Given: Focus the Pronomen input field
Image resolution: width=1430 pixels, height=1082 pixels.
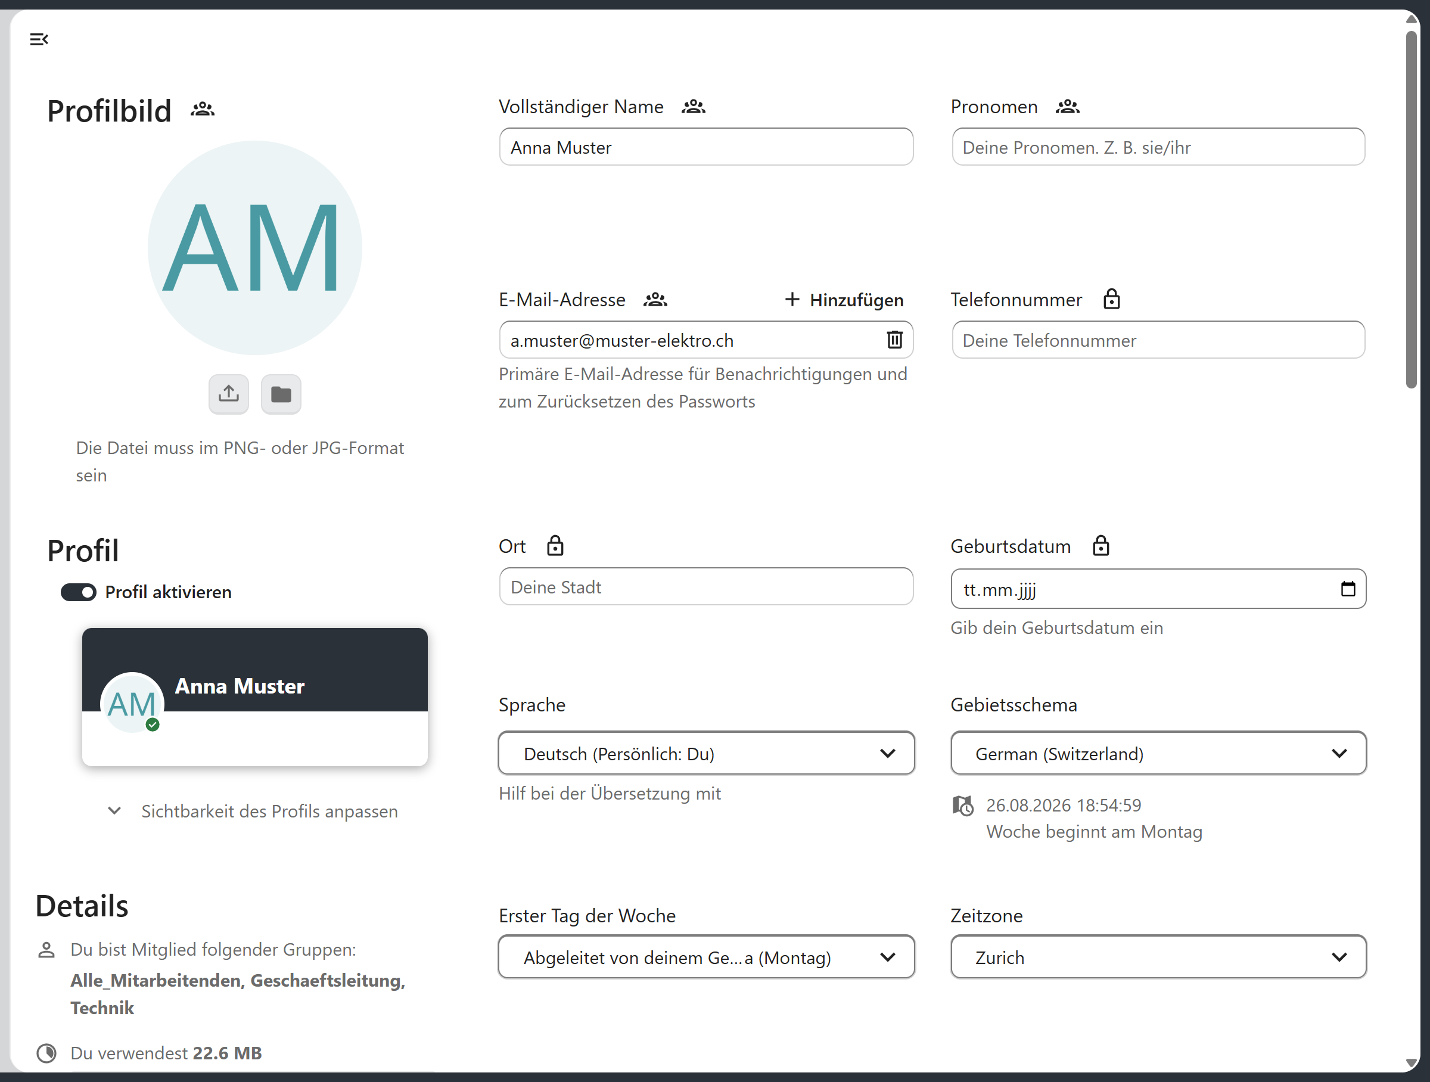Looking at the screenshot, I should tap(1158, 147).
